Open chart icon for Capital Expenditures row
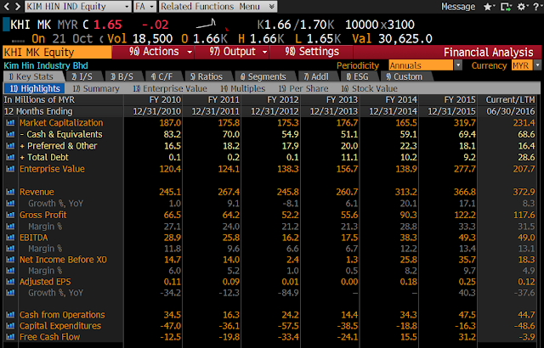Image resolution: width=544 pixels, height=348 pixels. tap(10, 325)
